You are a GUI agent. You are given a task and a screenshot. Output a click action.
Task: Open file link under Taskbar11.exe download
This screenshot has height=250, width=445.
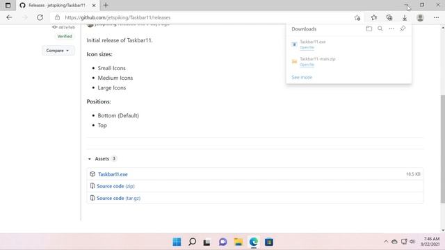tap(307, 47)
